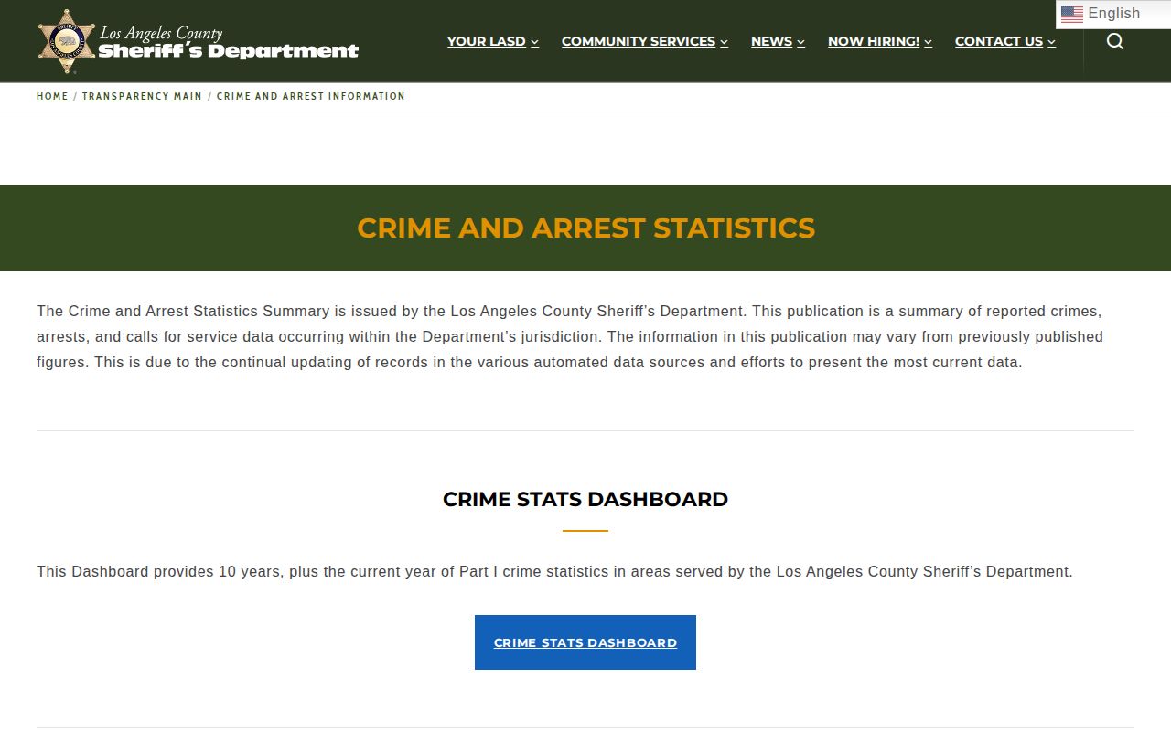Click the 'The Crime and Arrest Statistics Summary' paragraph
This screenshot has width=1171, height=731.
tap(570, 336)
